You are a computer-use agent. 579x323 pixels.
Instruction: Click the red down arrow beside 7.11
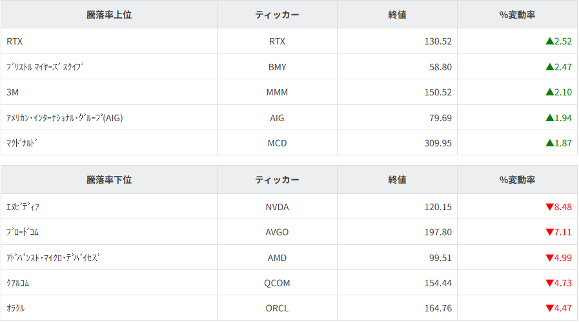coord(549,232)
